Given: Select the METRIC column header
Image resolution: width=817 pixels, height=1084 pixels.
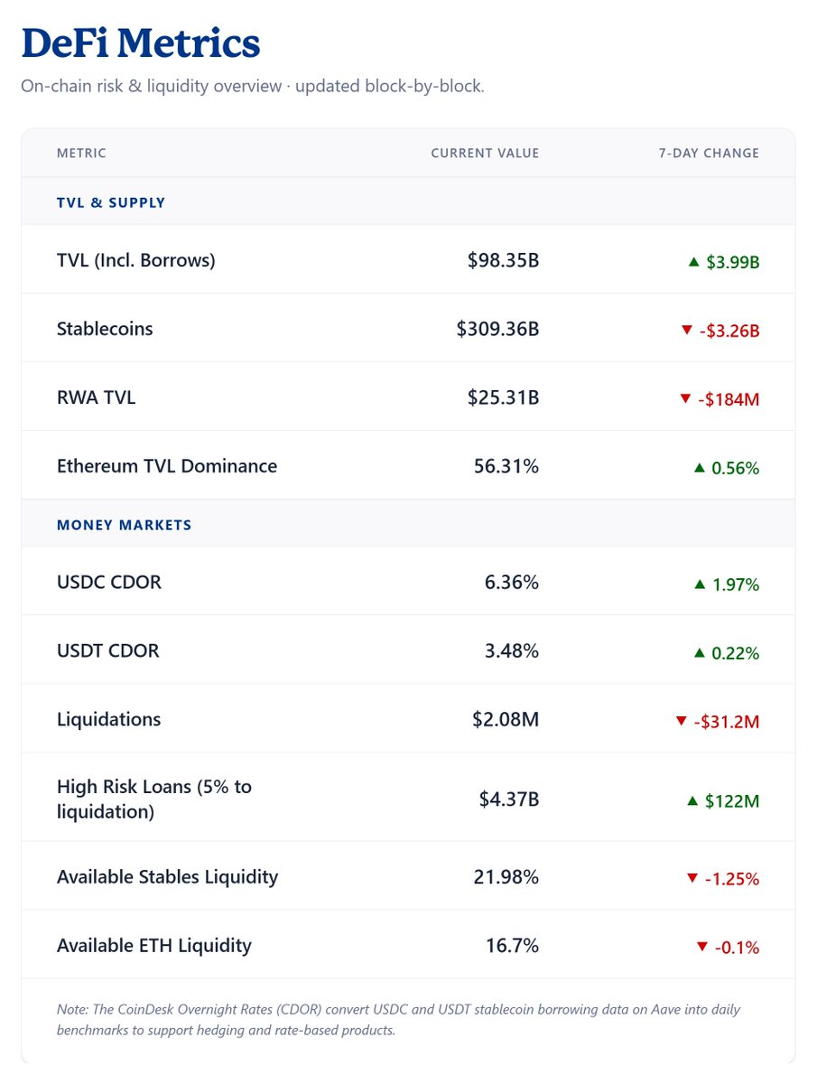Looking at the screenshot, I should coord(81,154).
